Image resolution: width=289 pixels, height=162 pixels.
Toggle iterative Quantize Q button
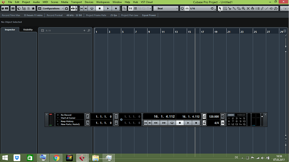[x=182, y=8]
